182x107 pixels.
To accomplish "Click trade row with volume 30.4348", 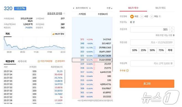I will pyautogui.click(x=33, y=74).
